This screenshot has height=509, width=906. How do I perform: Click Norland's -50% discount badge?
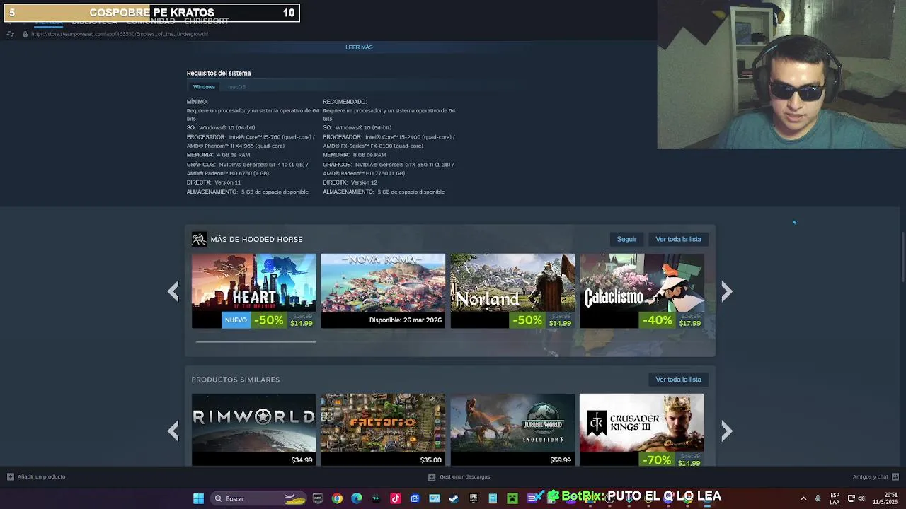(527, 320)
